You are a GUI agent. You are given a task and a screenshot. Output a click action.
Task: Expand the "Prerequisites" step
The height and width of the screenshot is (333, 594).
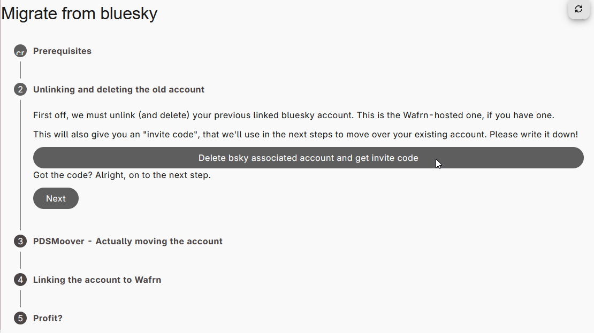[62, 51]
